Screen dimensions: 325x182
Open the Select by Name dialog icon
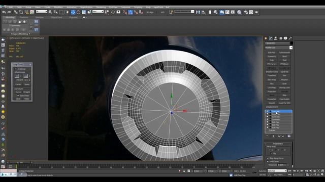point(55,12)
